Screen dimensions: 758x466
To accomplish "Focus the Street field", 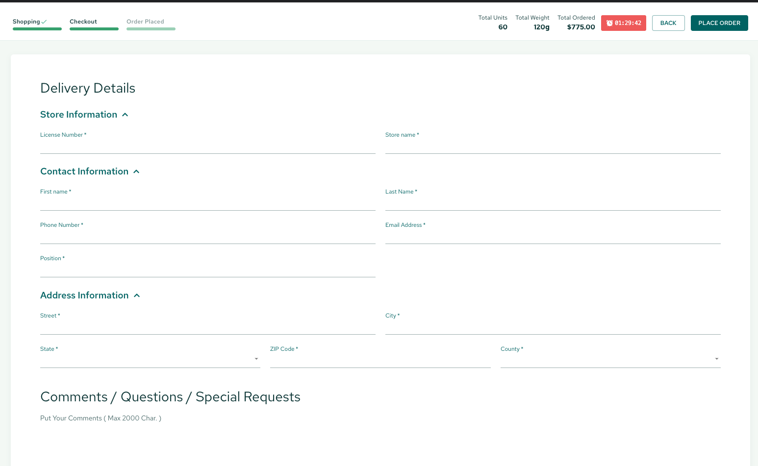I will [x=208, y=327].
